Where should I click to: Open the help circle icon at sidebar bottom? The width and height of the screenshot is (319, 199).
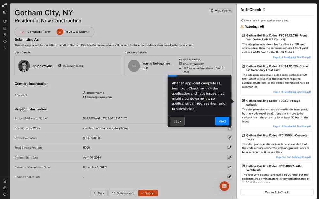pyautogui.click(x=5, y=195)
